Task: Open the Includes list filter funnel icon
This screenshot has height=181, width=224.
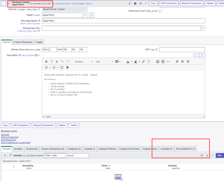Action: 11,155
